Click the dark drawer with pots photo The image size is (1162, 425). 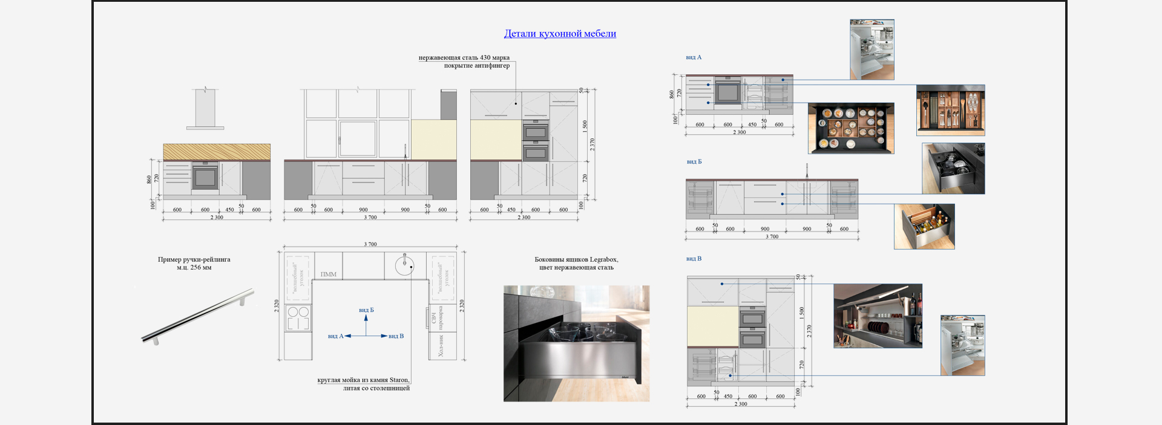[x=953, y=169]
